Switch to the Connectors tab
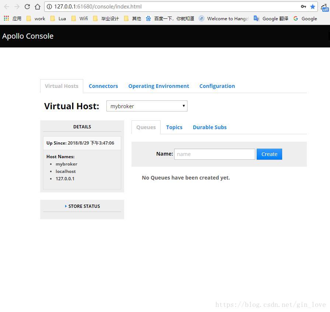 click(x=103, y=86)
